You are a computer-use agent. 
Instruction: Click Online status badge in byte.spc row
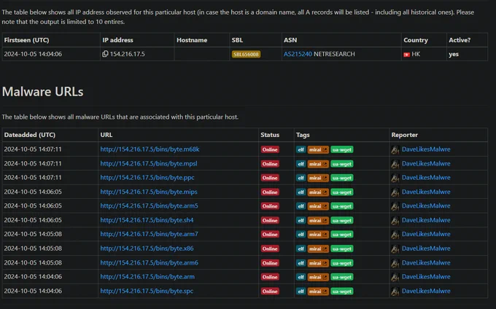[270, 292]
